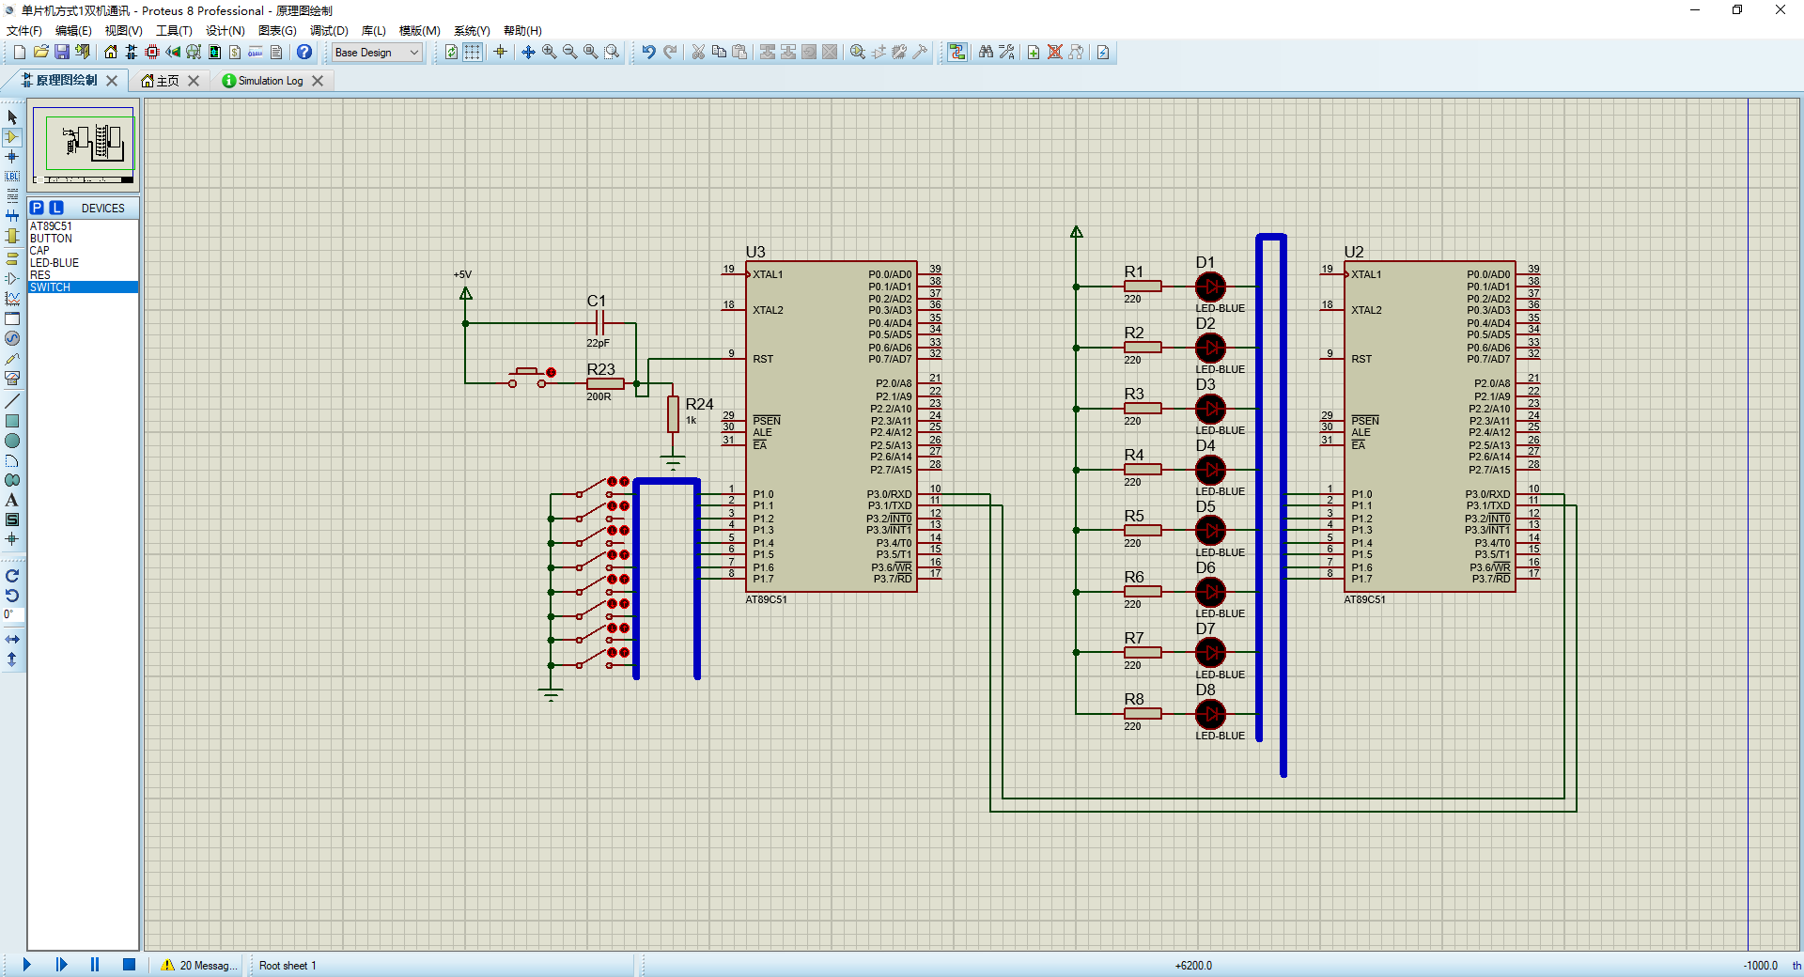Select the 2D line drawing tool
The image size is (1804, 977).
point(12,401)
